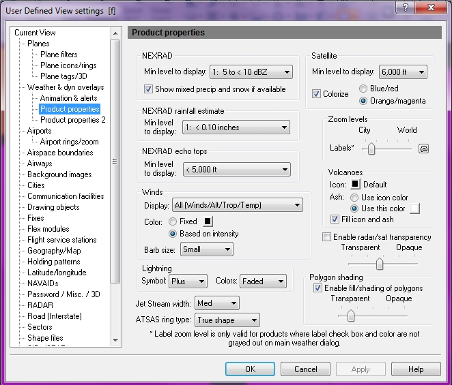Open the Lightning Colors dropdown
Image resolution: width=452 pixels, height=385 pixels.
[263, 281]
